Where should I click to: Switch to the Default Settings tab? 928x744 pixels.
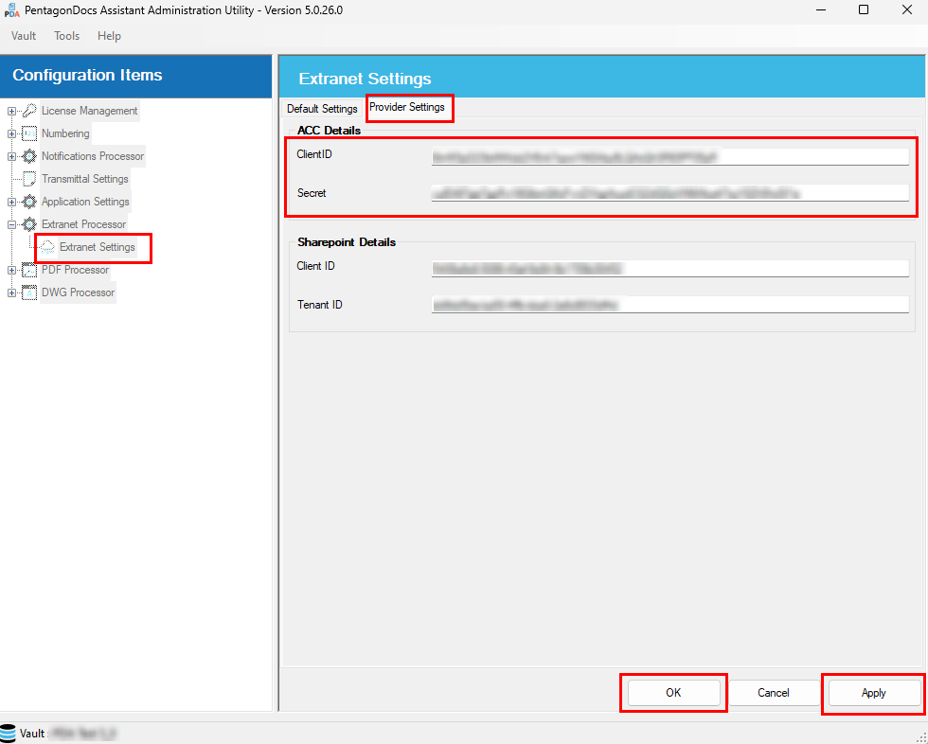tap(322, 109)
